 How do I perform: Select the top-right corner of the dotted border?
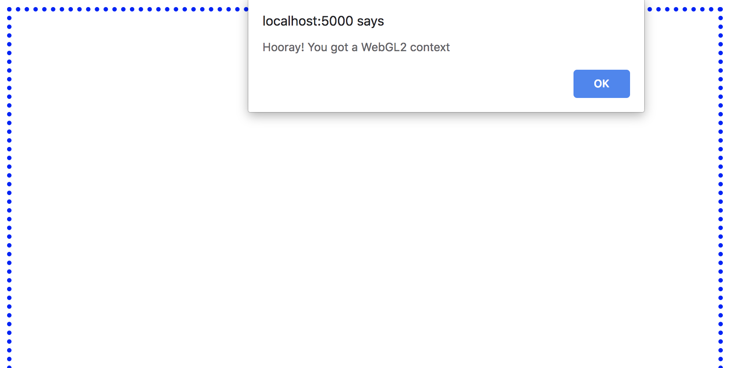coord(721,9)
